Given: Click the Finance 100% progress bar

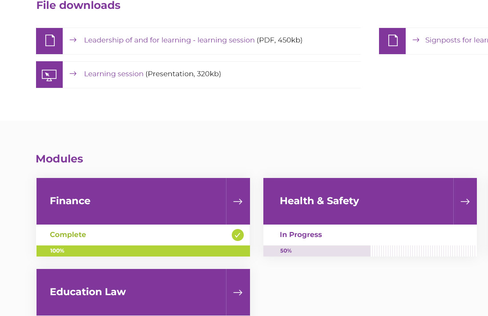Looking at the screenshot, I should (x=143, y=251).
